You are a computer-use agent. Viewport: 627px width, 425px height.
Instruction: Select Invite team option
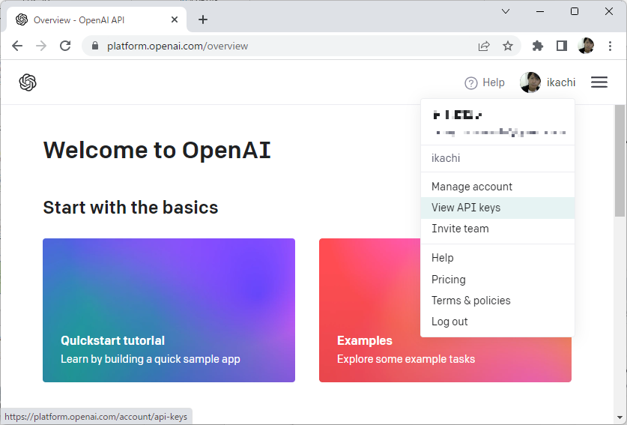[x=460, y=229]
